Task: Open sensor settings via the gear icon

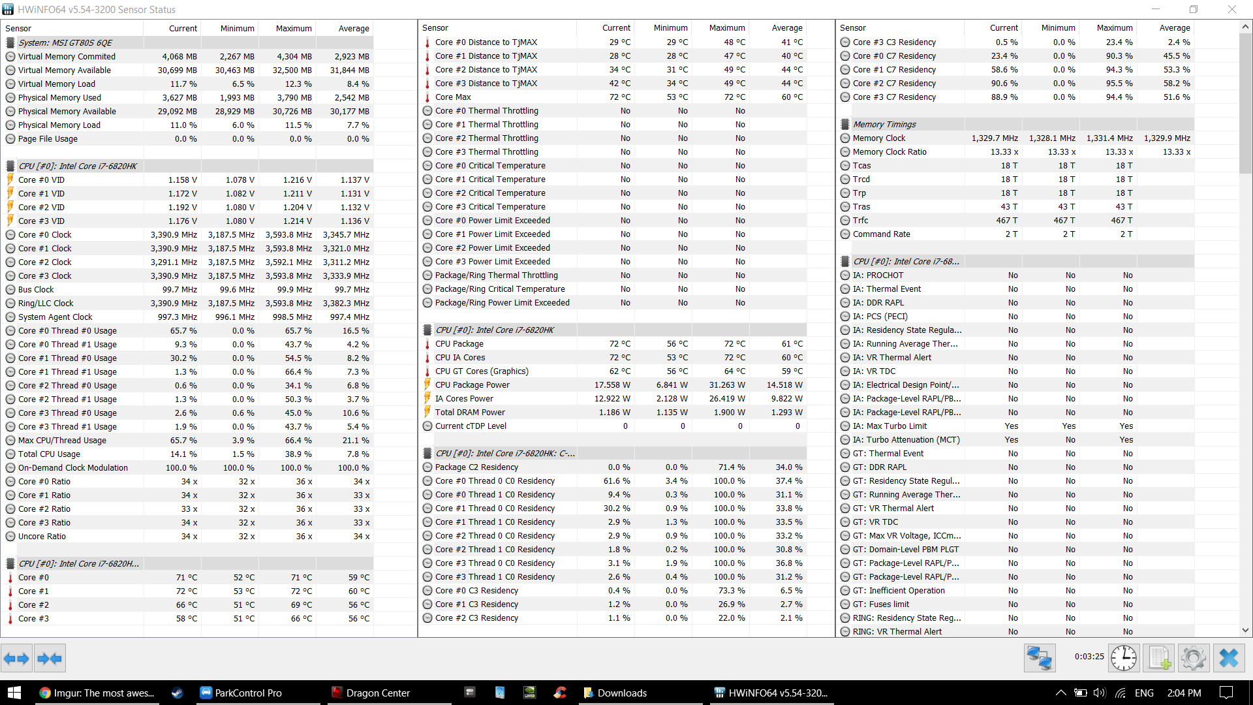Action: [x=1194, y=658]
